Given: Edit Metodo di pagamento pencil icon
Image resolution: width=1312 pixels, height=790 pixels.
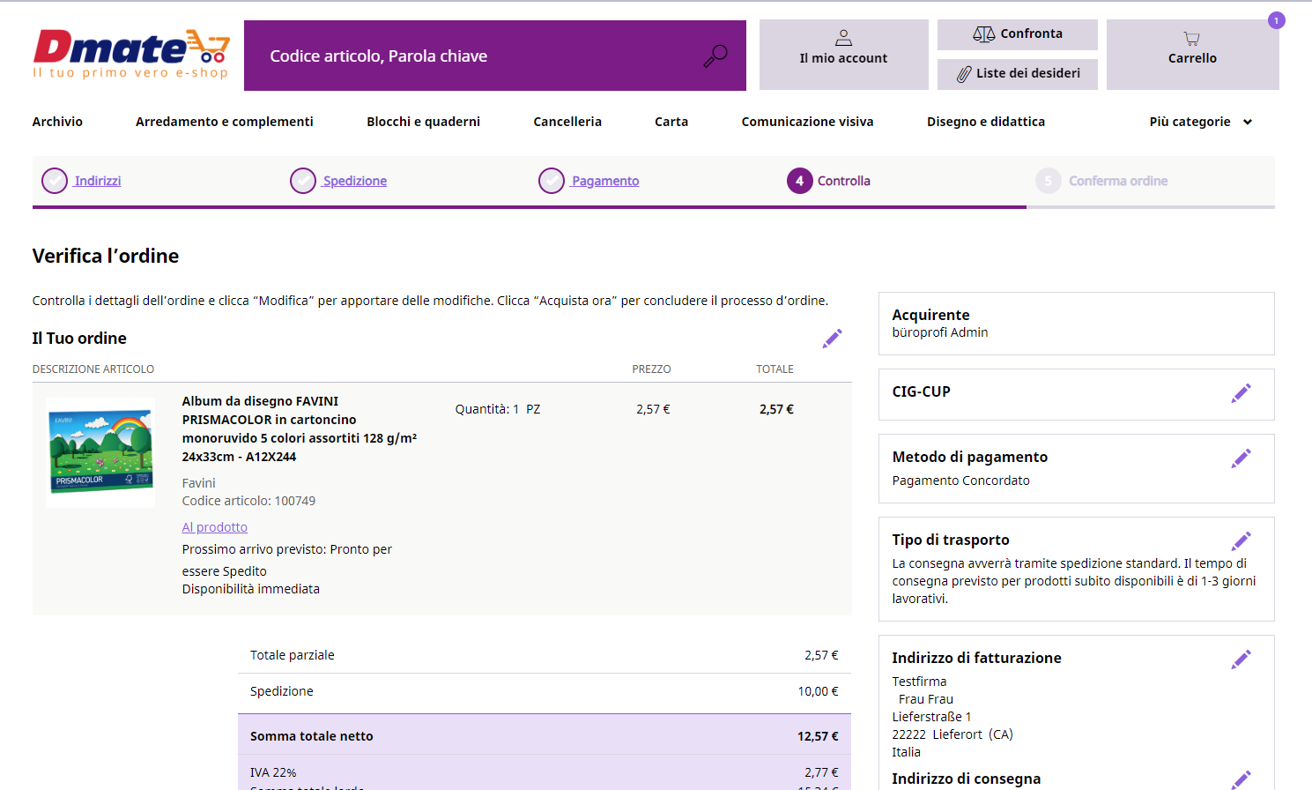Looking at the screenshot, I should pos(1242,458).
